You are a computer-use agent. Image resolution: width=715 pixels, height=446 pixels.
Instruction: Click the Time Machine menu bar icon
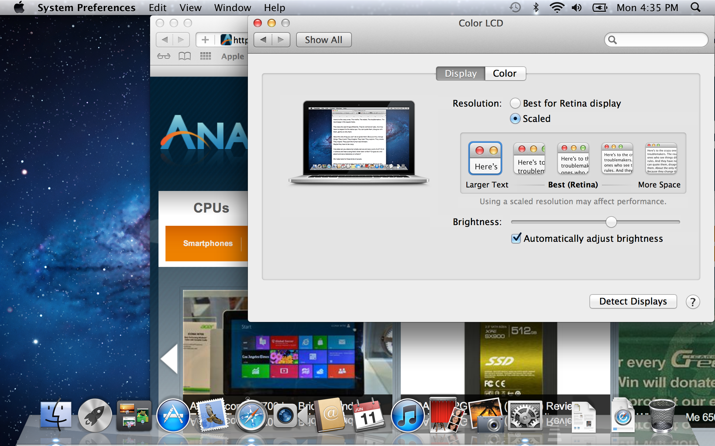[515, 8]
